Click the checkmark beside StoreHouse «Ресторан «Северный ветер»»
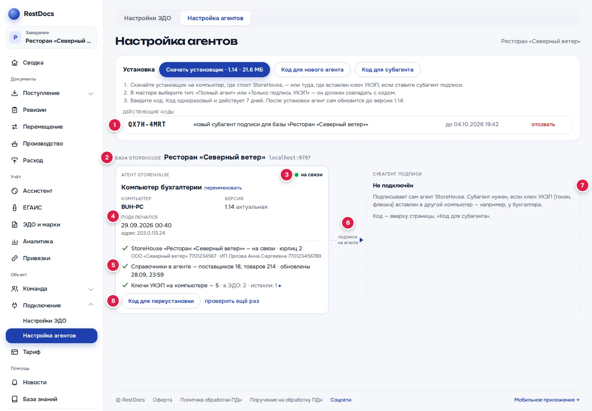592x411 pixels. pyautogui.click(x=125, y=248)
